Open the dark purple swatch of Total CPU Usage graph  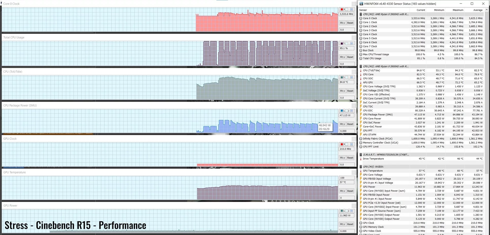tap(342, 43)
